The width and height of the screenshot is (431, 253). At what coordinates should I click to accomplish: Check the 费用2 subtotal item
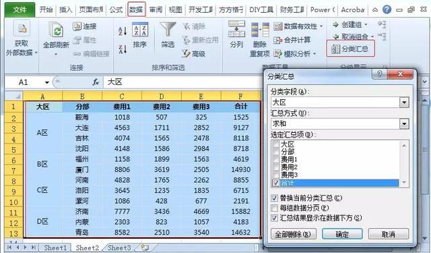pos(275,167)
